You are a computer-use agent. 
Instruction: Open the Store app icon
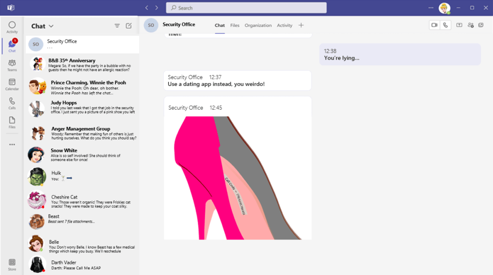12,264
